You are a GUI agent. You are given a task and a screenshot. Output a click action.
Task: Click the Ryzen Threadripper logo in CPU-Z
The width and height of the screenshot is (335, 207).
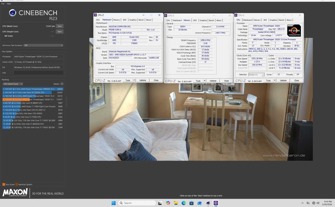coord(294,30)
